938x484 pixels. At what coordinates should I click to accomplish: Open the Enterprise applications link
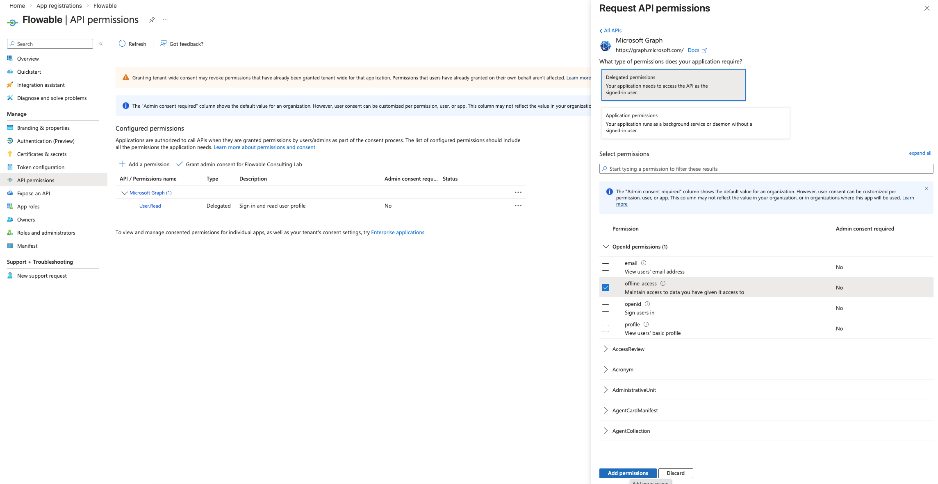pyautogui.click(x=397, y=232)
